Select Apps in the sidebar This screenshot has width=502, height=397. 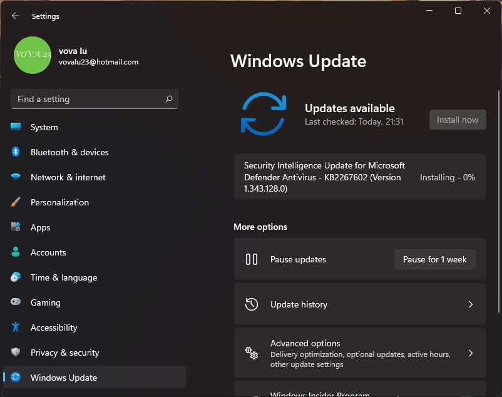(x=95, y=227)
